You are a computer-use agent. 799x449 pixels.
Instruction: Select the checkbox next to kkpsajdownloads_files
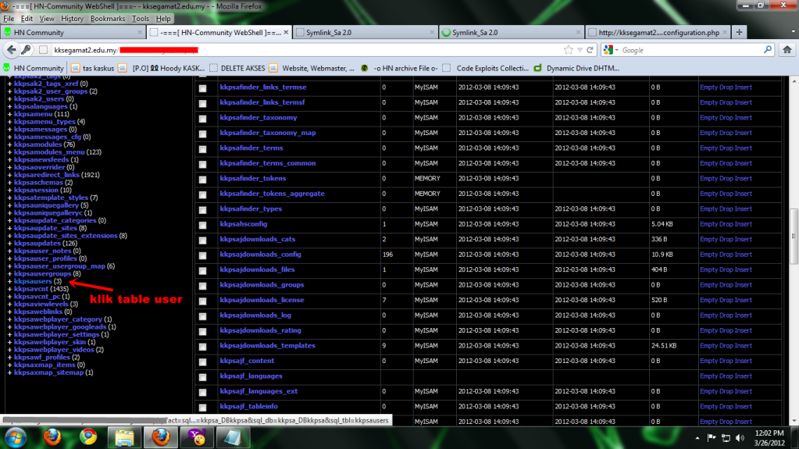(x=203, y=271)
